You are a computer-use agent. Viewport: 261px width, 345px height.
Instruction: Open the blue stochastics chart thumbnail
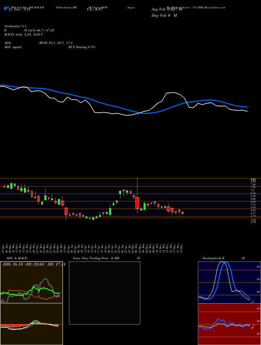(229, 282)
